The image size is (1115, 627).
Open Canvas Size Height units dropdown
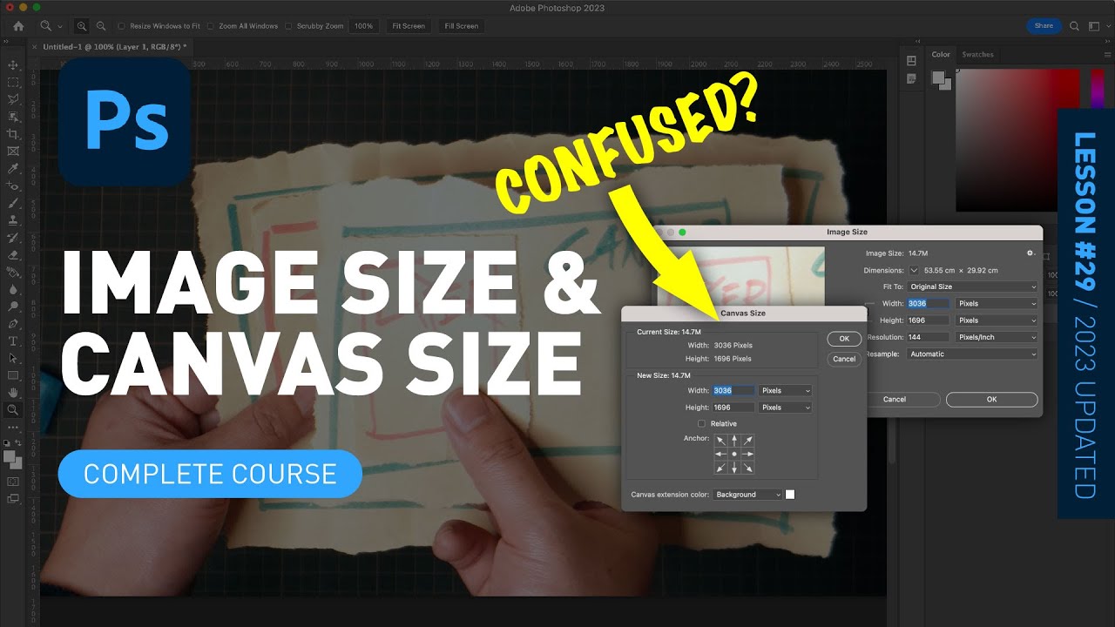point(786,408)
